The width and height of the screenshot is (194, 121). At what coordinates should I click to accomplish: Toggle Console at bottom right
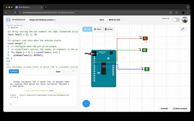(x=164, y=108)
